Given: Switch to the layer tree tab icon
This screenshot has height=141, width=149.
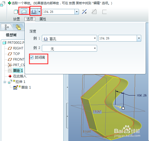Looking at the screenshot, I should pyautogui.click(x=18, y=27).
